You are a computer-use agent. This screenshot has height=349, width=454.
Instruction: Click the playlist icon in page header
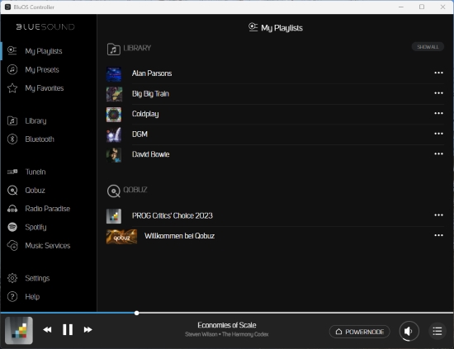253,27
